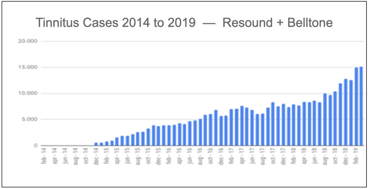Screen dimensions: 370x189
Task: Select the blue bar above oct-17
Action: [x=273, y=124]
